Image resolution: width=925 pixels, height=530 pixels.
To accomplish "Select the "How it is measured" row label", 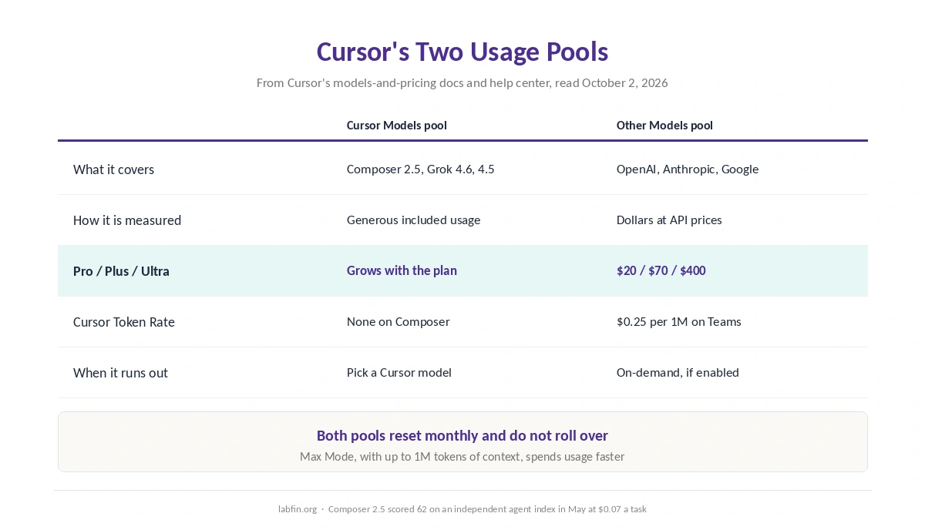I will point(127,220).
